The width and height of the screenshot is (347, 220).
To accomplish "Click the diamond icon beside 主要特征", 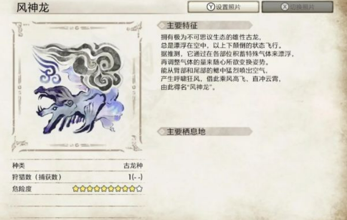I will [x=162, y=25].
